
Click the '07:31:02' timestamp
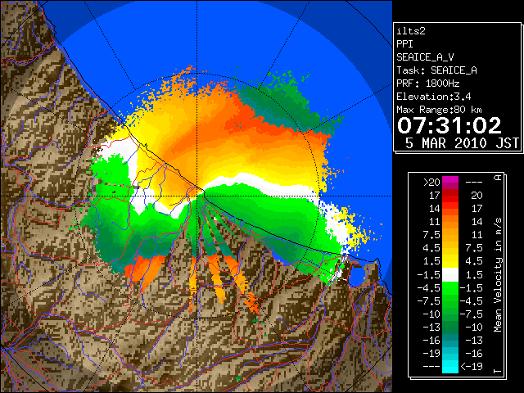pos(449,125)
